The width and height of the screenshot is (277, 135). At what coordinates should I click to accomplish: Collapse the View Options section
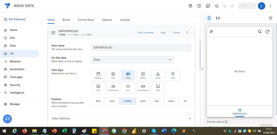pos(190,118)
